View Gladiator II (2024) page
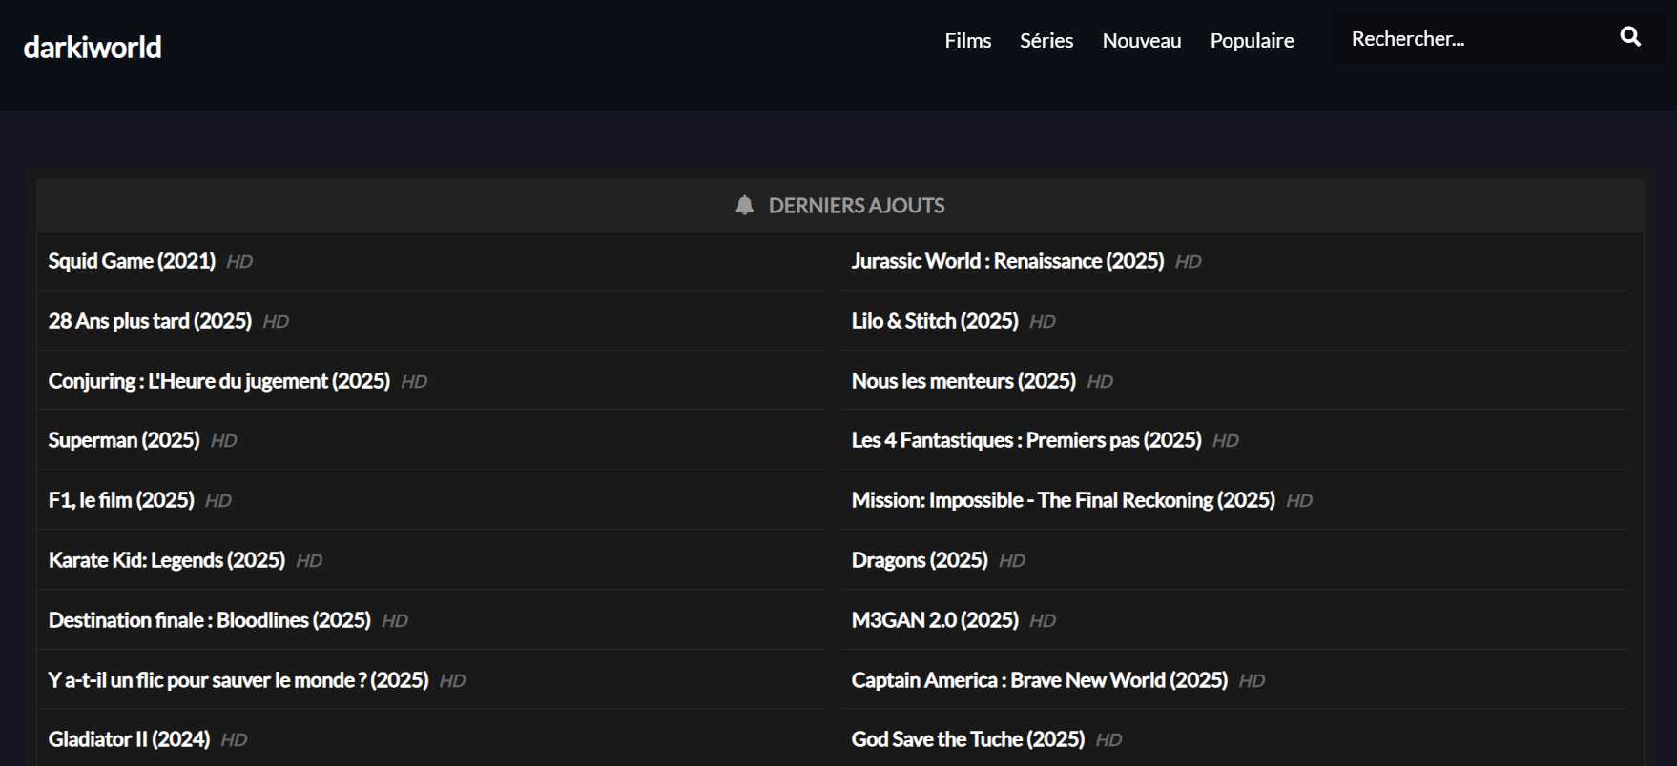Image resolution: width=1677 pixels, height=766 pixels. 129,739
